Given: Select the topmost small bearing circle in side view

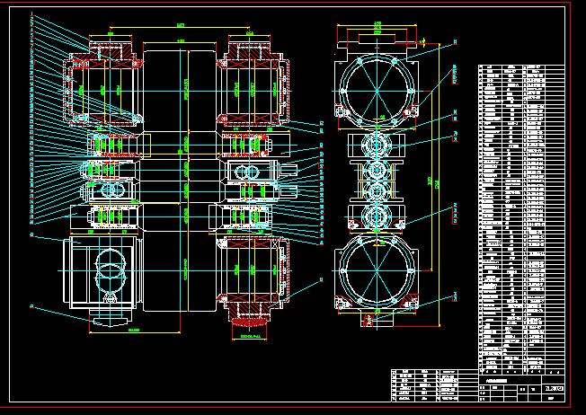Looking at the screenshot, I should point(377,146).
